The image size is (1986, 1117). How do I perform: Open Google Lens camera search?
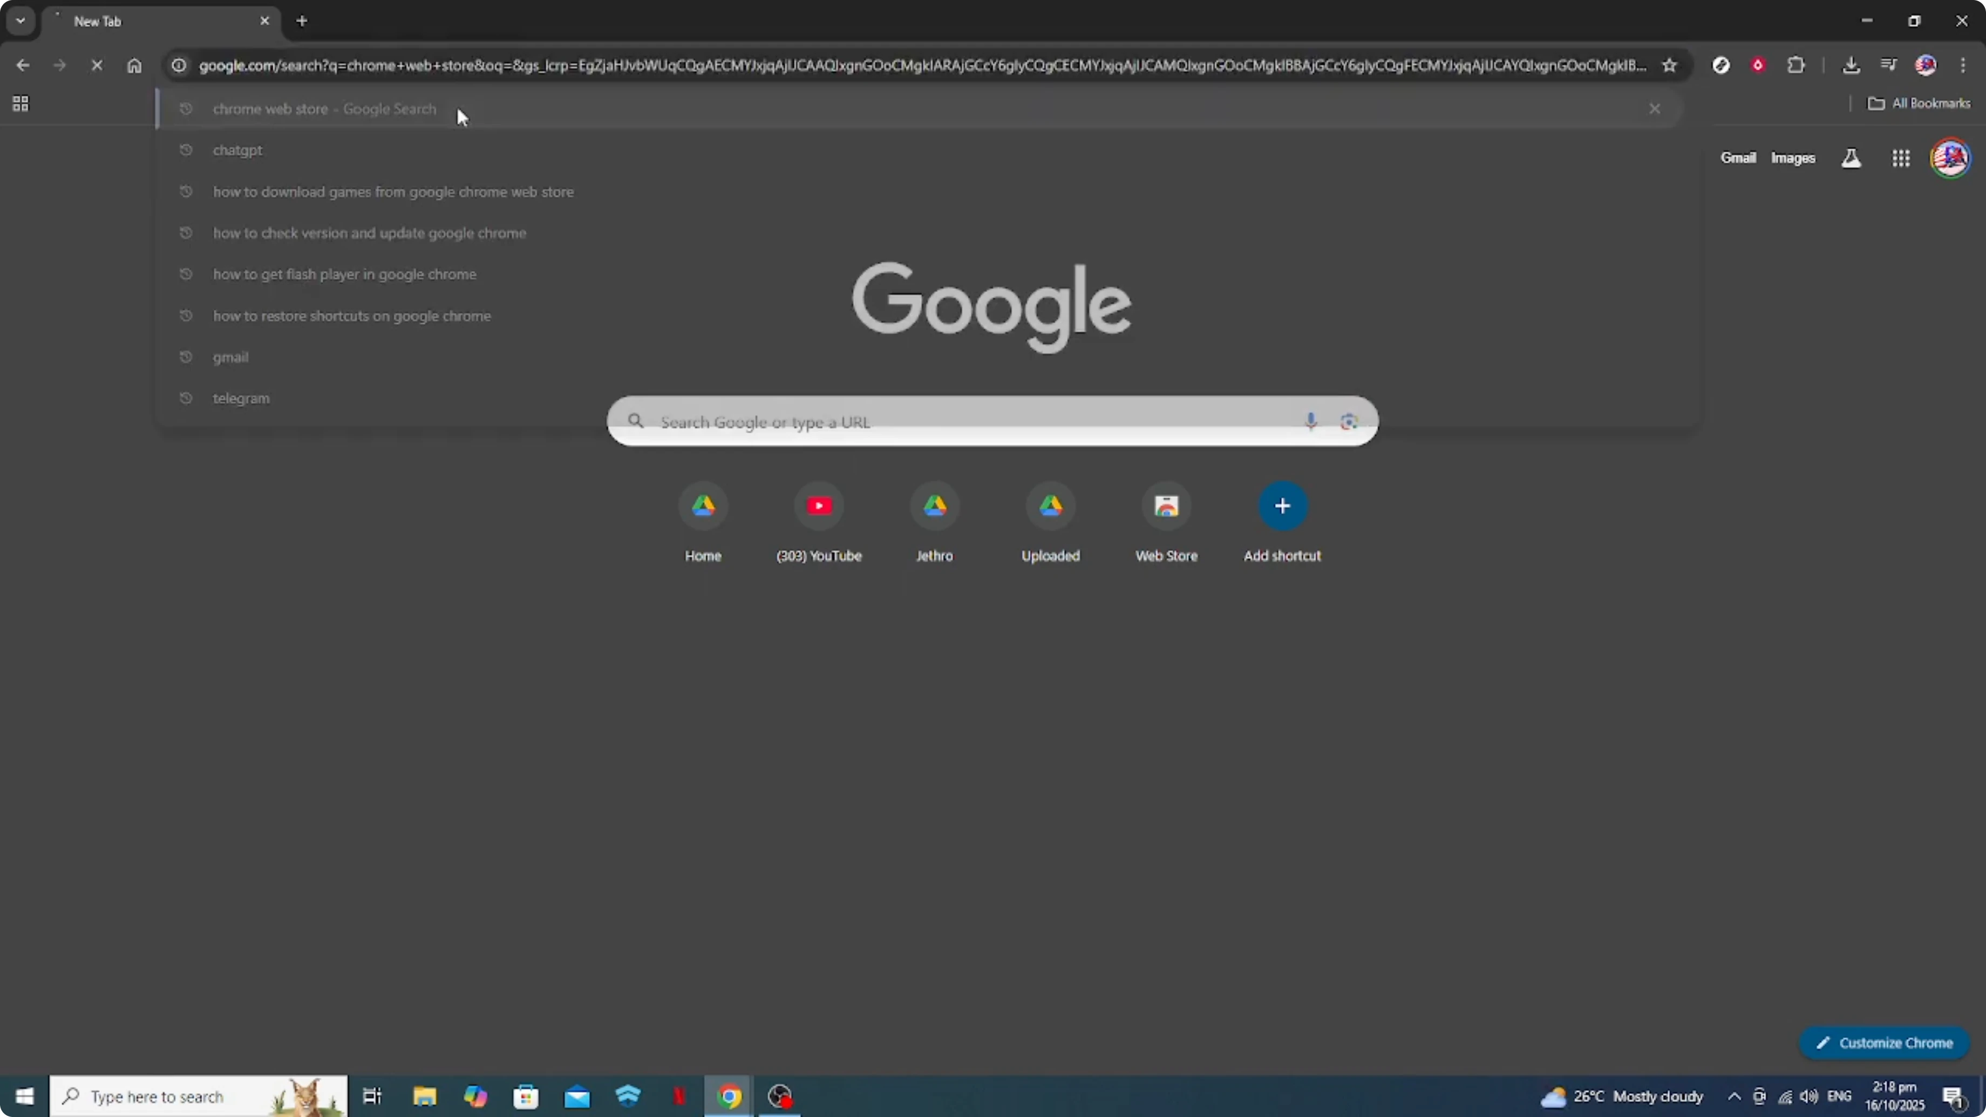coord(1349,421)
